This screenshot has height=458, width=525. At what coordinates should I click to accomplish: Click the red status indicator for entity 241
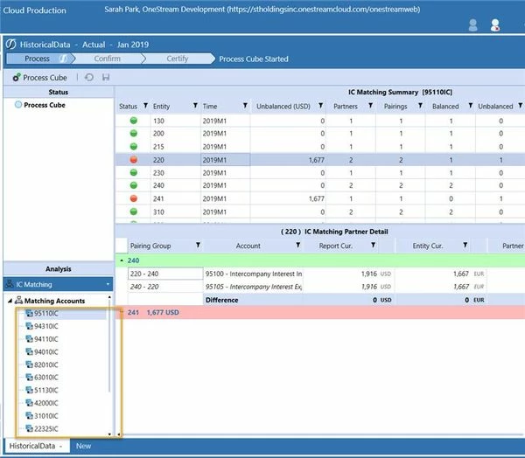click(x=134, y=198)
